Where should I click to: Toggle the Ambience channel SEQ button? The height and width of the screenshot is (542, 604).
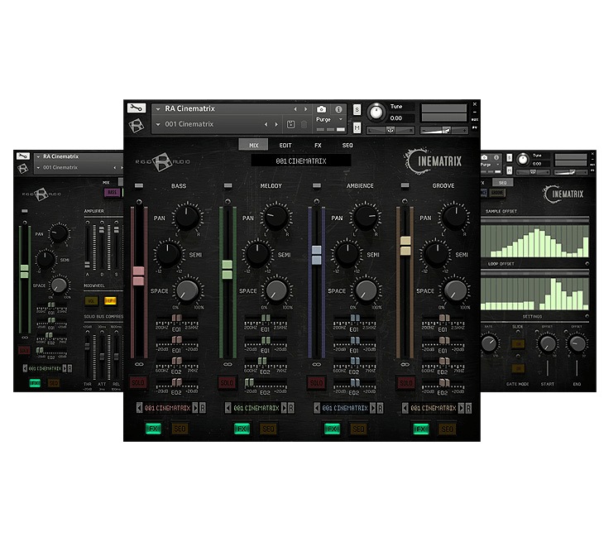coord(358,429)
